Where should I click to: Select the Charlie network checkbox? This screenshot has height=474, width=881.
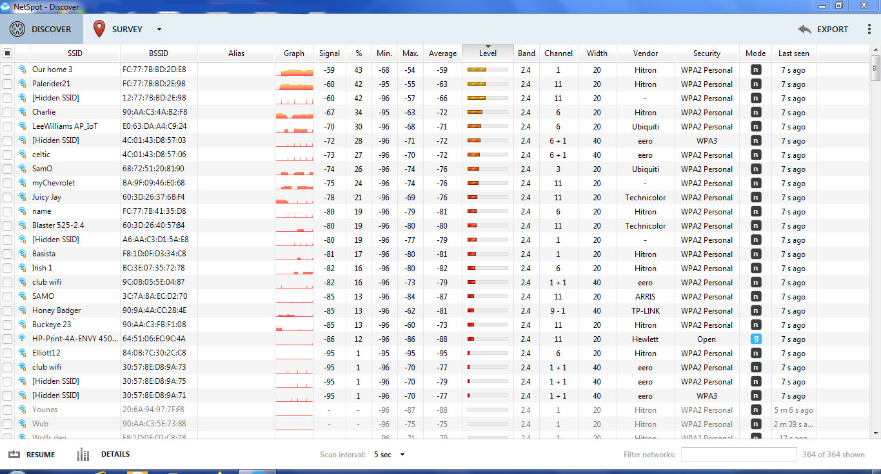(7, 112)
